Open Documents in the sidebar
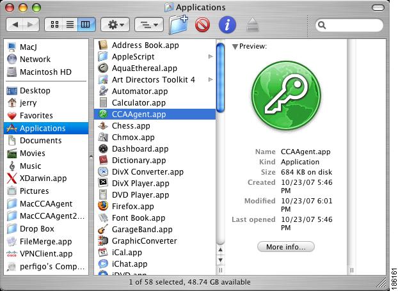The width and height of the screenshot is (398, 291). coord(47,141)
